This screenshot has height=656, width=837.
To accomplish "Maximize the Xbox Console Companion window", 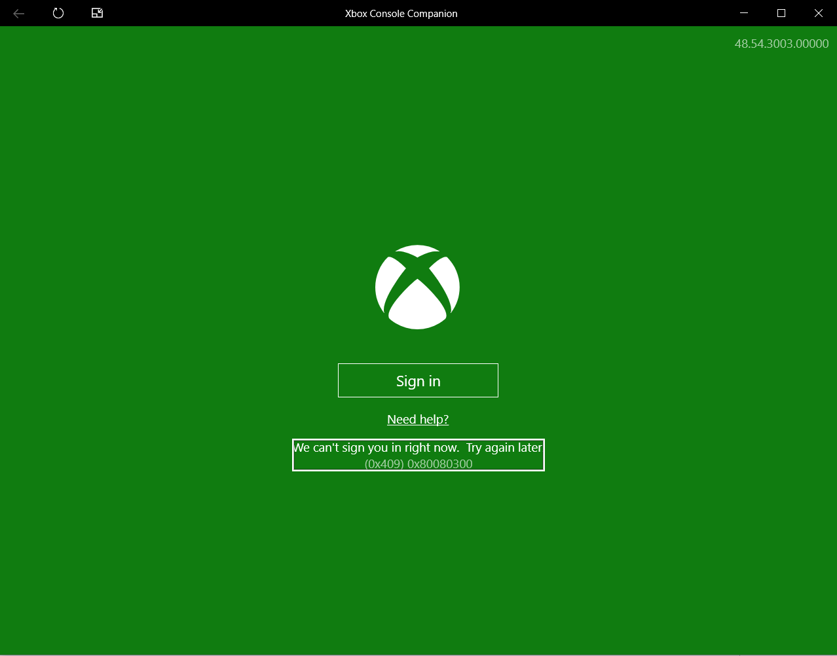I will point(781,13).
